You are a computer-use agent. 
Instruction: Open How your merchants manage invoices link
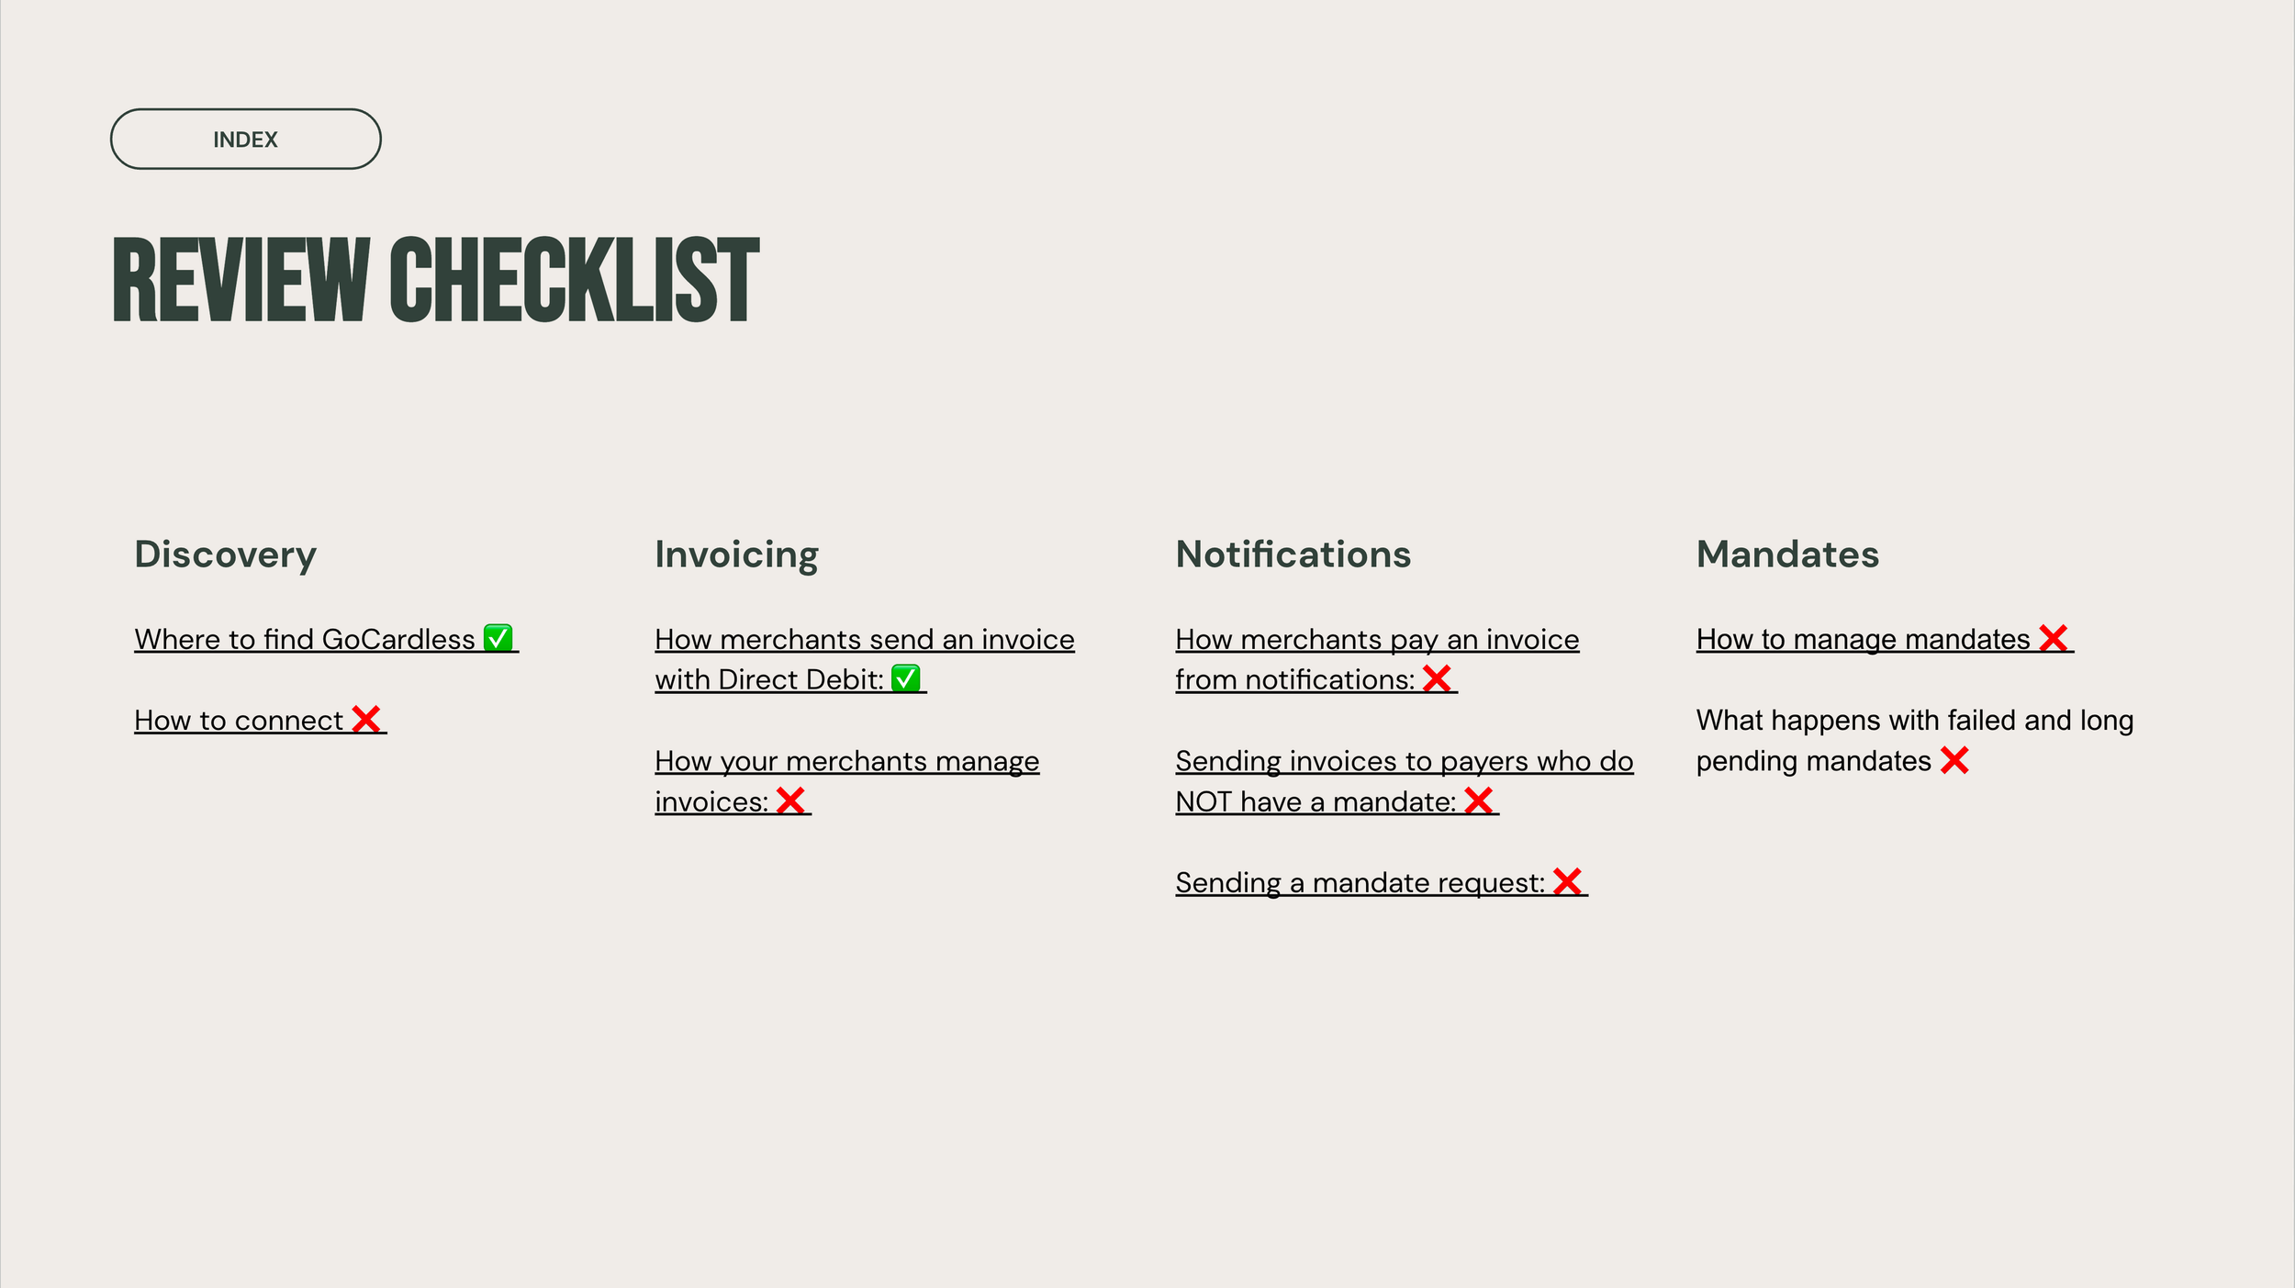pyautogui.click(x=846, y=781)
